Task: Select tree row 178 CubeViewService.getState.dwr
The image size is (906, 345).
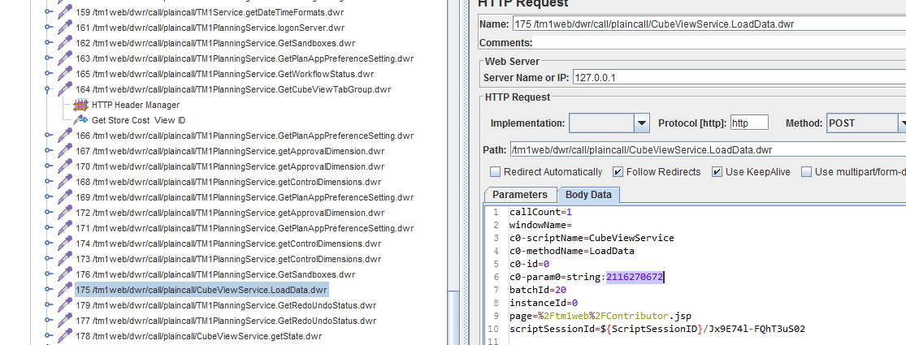Action: (199, 336)
